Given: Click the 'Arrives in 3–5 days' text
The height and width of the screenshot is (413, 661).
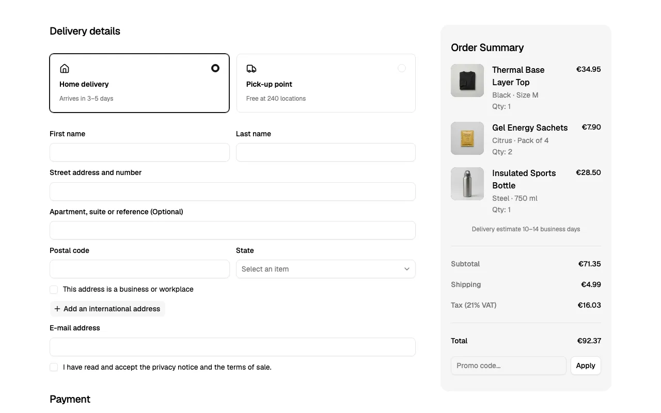Looking at the screenshot, I should (86, 99).
